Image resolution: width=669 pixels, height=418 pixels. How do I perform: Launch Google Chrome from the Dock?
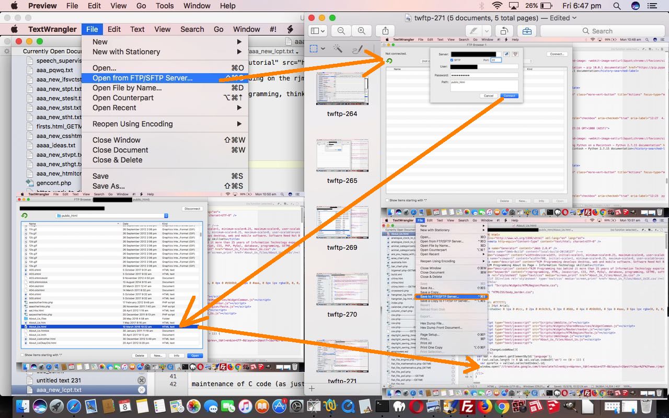pyautogui.click(x=502, y=406)
